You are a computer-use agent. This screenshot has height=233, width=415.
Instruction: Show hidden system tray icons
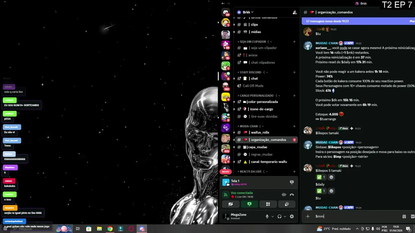pos(357,229)
